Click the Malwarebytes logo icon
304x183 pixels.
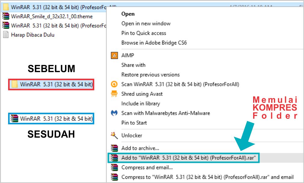[114, 113]
